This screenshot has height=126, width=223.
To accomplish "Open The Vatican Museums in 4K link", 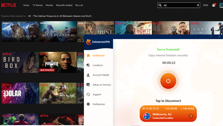I will pyautogui.click(x=62, y=16).
